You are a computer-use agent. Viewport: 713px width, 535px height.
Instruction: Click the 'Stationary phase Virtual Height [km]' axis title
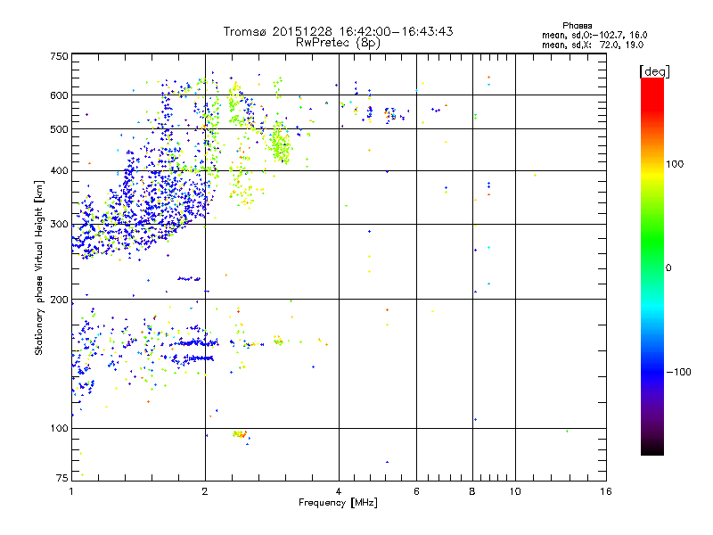(x=38, y=267)
